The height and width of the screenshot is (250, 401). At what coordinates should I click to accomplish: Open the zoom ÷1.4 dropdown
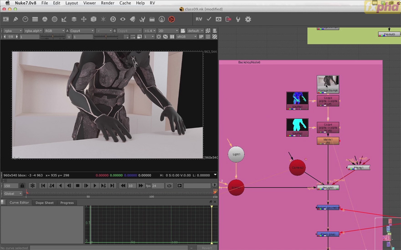pyautogui.click(x=150, y=30)
